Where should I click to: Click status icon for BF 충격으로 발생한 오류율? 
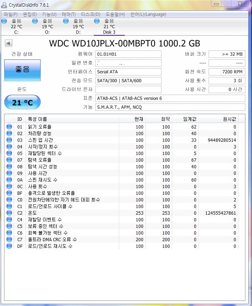(9, 193)
